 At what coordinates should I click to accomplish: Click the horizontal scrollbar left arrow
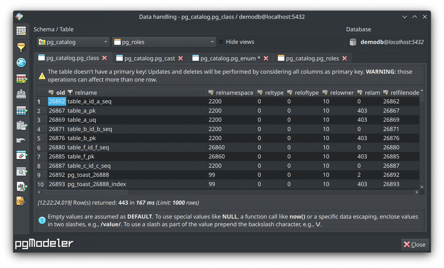(x=39, y=192)
